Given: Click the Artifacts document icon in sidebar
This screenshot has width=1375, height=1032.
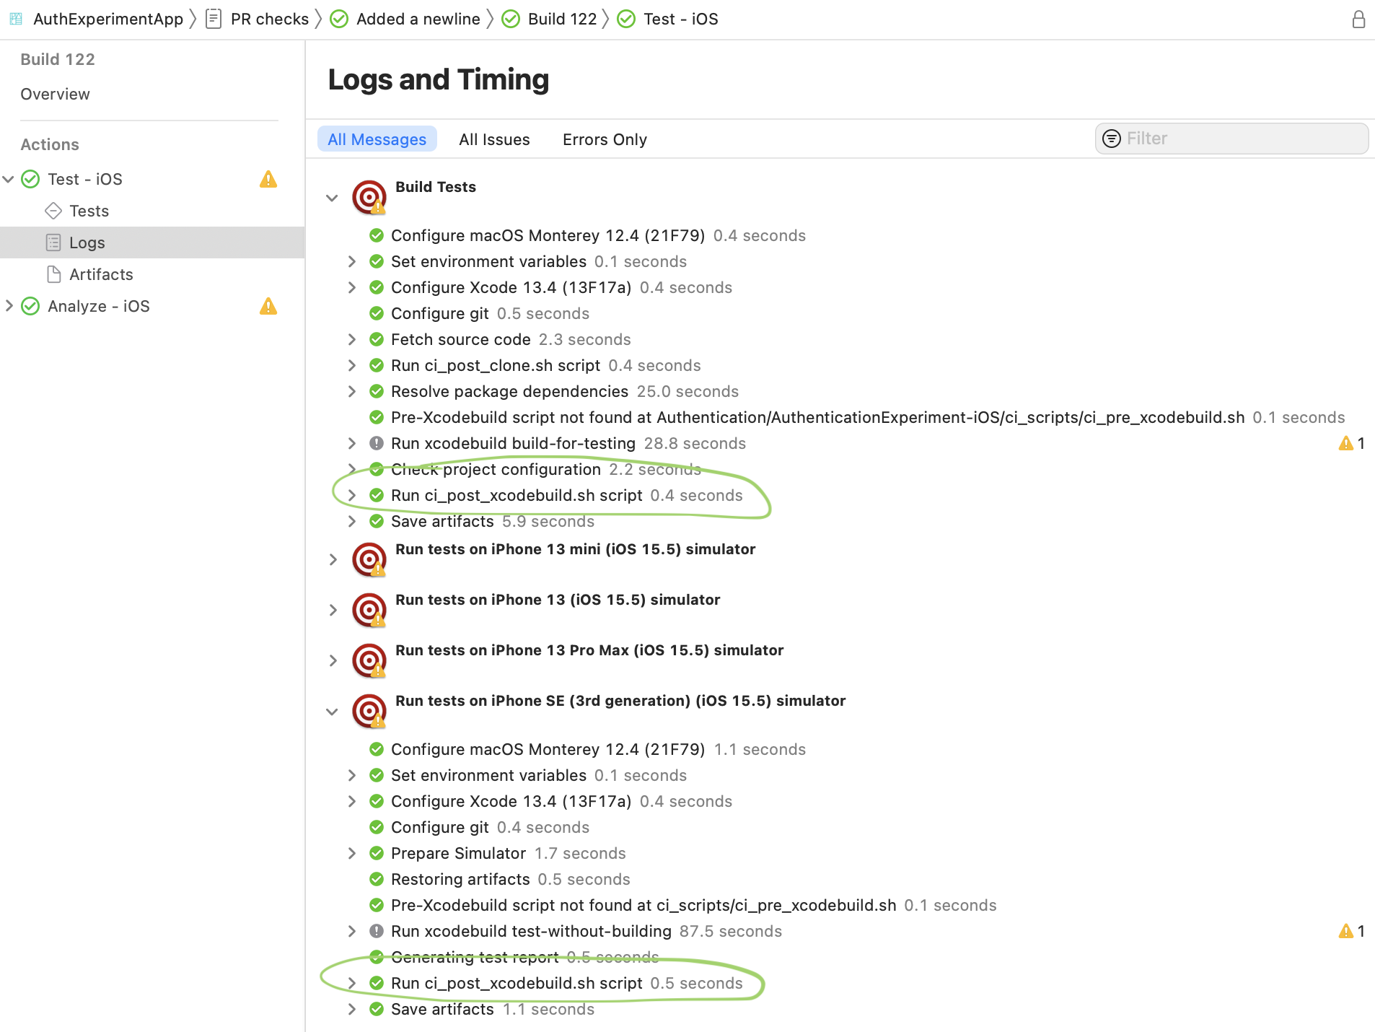Looking at the screenshot, I should (x=53, y=274).
